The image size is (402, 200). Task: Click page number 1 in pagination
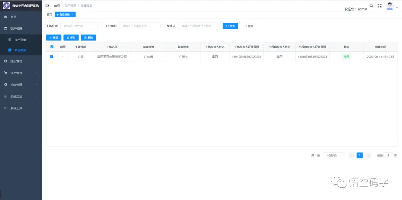360,155
